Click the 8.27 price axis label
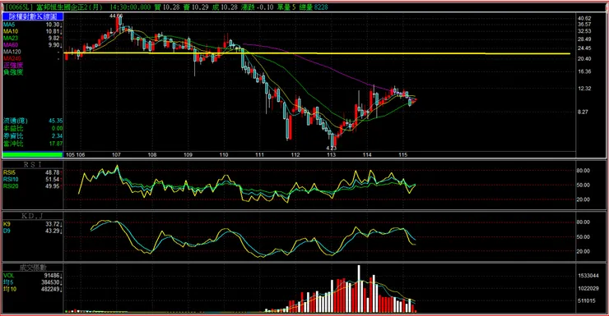 point(583,112)
